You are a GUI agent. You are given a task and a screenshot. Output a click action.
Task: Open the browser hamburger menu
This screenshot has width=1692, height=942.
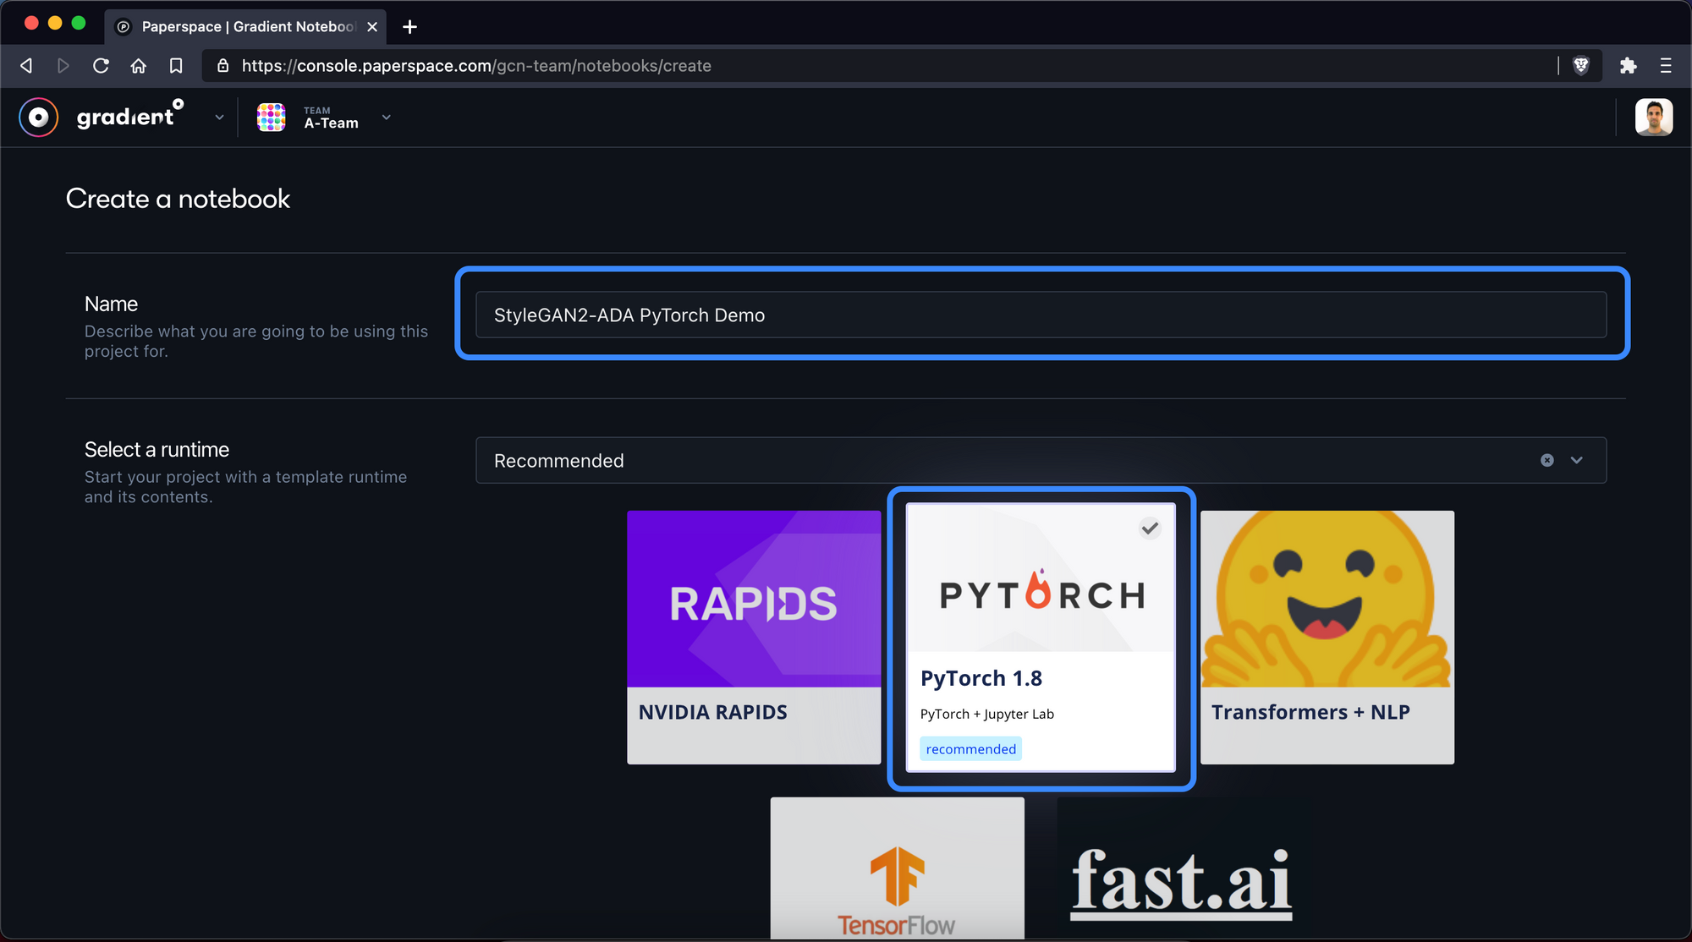point(1666,66)
